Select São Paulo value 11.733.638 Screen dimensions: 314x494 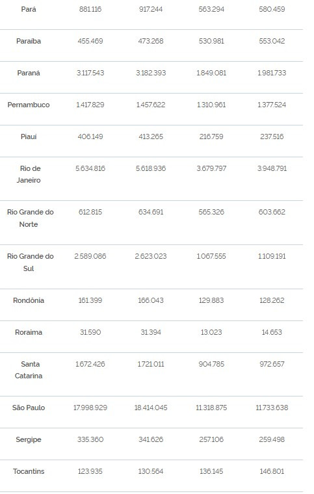point(272,408)
